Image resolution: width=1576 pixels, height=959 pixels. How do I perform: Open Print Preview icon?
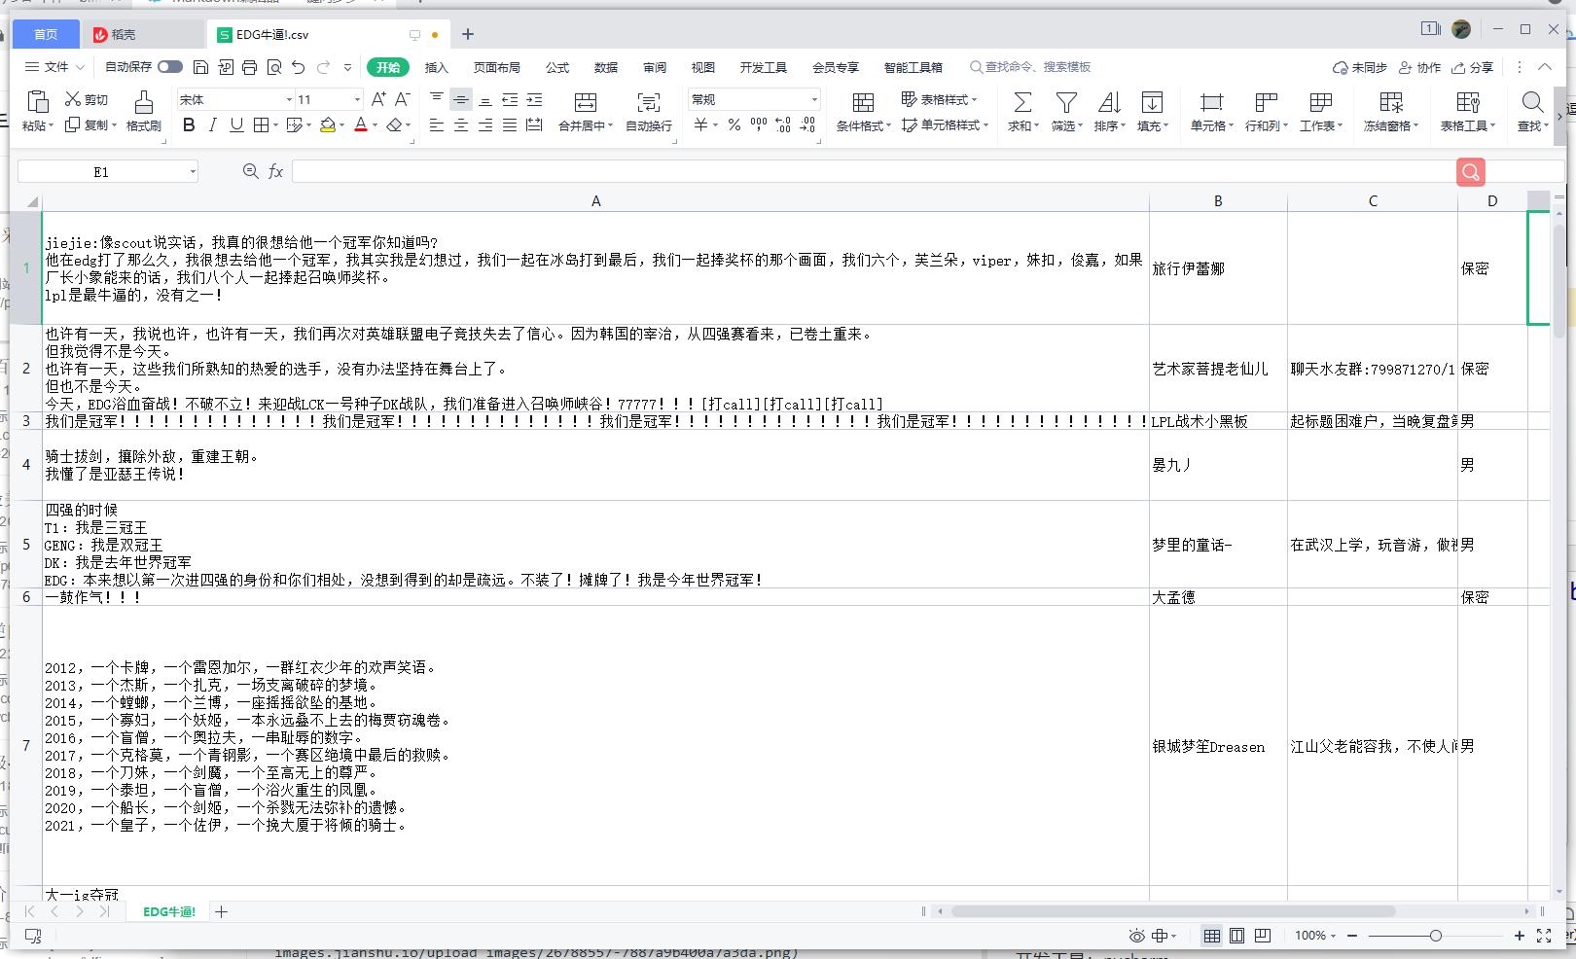tap(274, 67)
